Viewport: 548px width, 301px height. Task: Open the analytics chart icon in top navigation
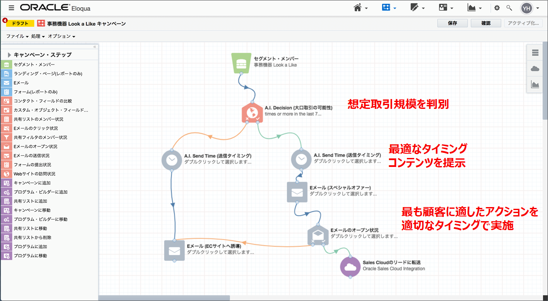[x=472, y=7]
